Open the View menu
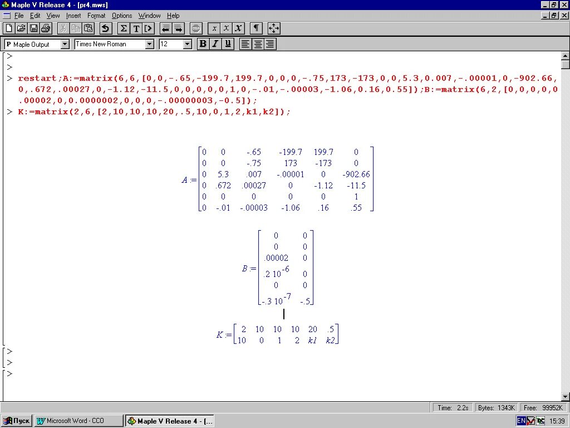 [53, 16]
